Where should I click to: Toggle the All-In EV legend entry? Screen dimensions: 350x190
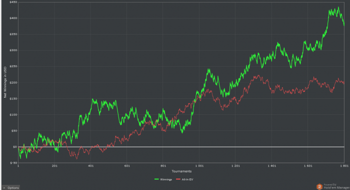click(x=184, y=179)
